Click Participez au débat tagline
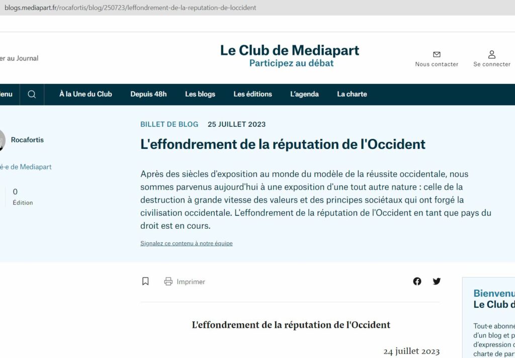515x358 pixels. tap(291, 63)
